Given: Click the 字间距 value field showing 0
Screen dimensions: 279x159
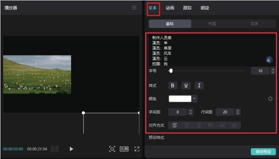Looking at the screenshot, I should pos(178,112).
